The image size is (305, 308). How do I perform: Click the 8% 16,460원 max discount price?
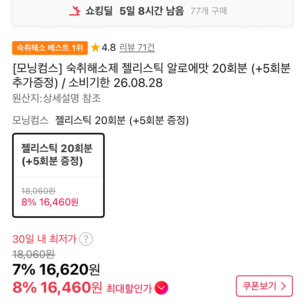point(57,288)
